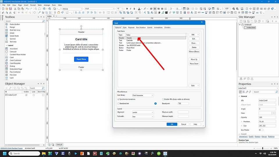Toggle Don't Publish checkbox for indexCard1
279x157 pixels.
tap(43, 95)
